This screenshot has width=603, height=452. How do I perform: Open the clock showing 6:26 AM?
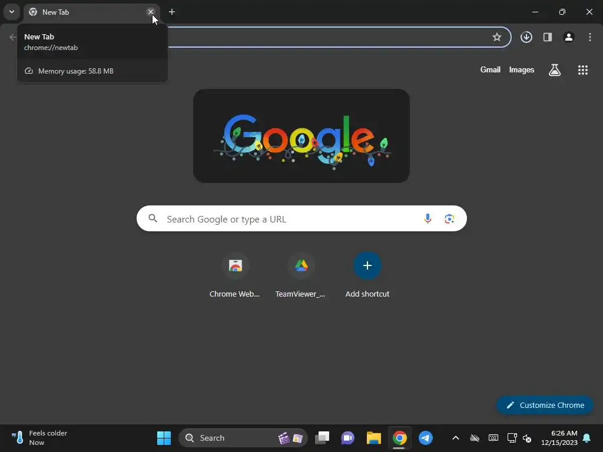(x=559, y=438)
